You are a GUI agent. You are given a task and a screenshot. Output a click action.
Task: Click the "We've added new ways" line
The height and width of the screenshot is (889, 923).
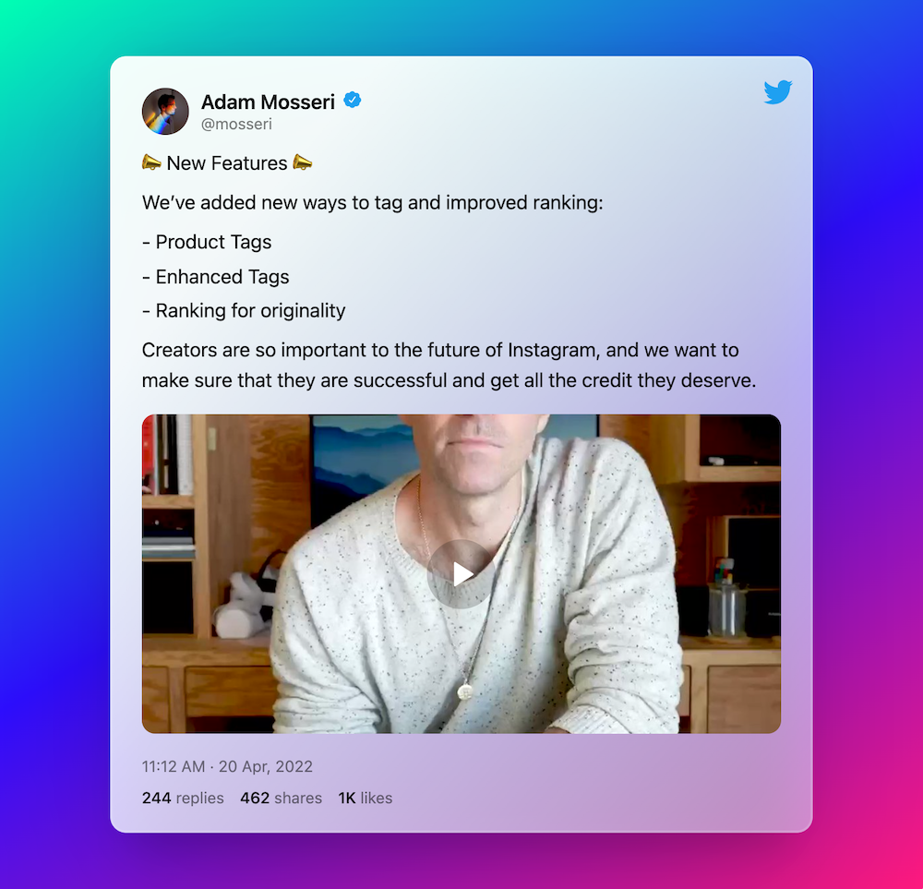pyautogui.click(x=373, y=202)
